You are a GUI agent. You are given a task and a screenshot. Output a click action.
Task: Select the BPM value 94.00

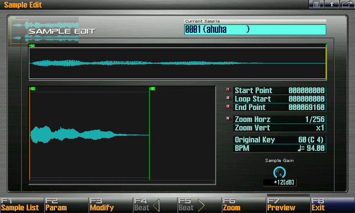click(x=311, y=148)
